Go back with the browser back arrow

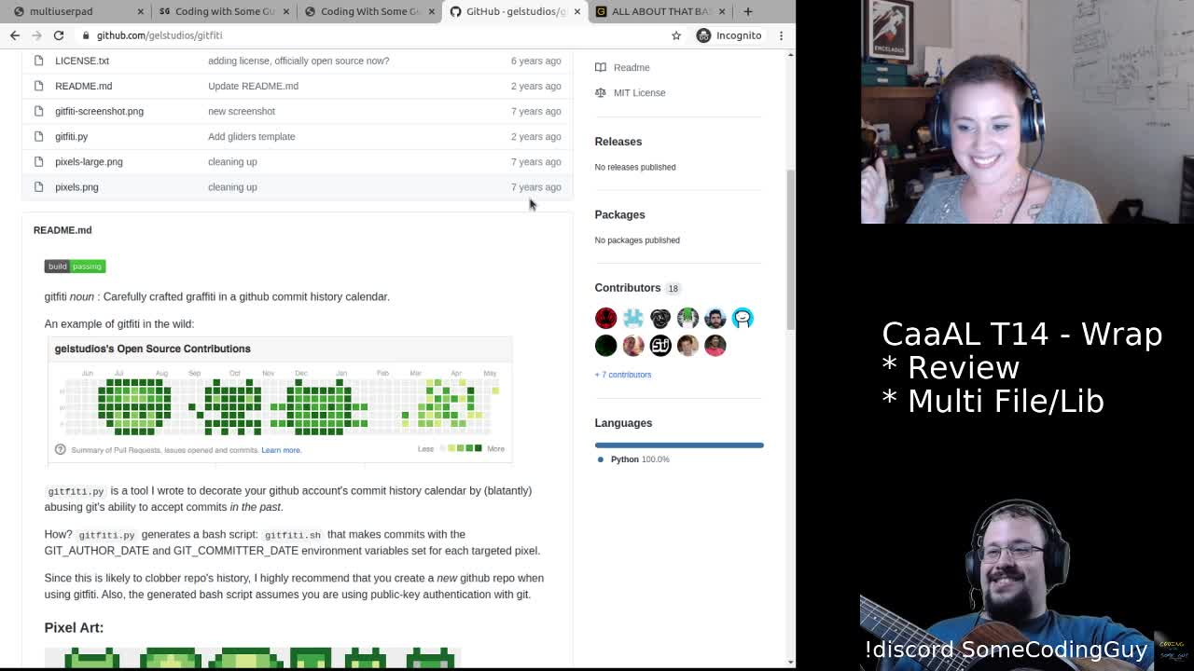[15, 35]
